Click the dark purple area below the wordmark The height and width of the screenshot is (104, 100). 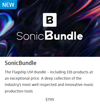pyautogui.click(x=50, y=48)
